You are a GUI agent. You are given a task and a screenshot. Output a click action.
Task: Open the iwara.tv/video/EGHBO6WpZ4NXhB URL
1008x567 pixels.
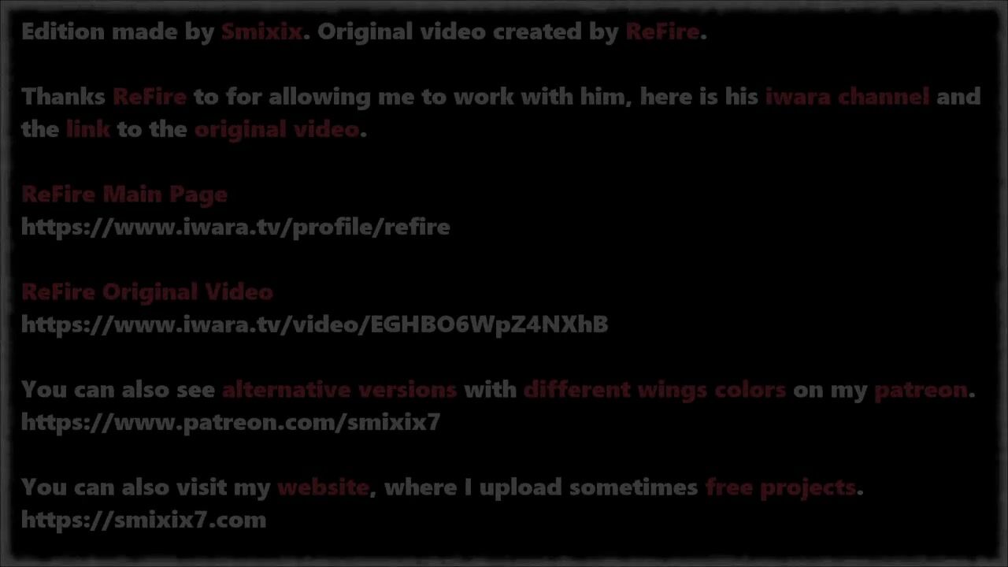pos(314,324)
